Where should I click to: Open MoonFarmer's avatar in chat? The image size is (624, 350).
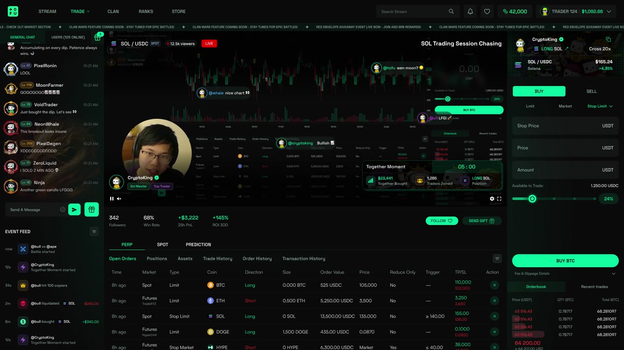11,89
